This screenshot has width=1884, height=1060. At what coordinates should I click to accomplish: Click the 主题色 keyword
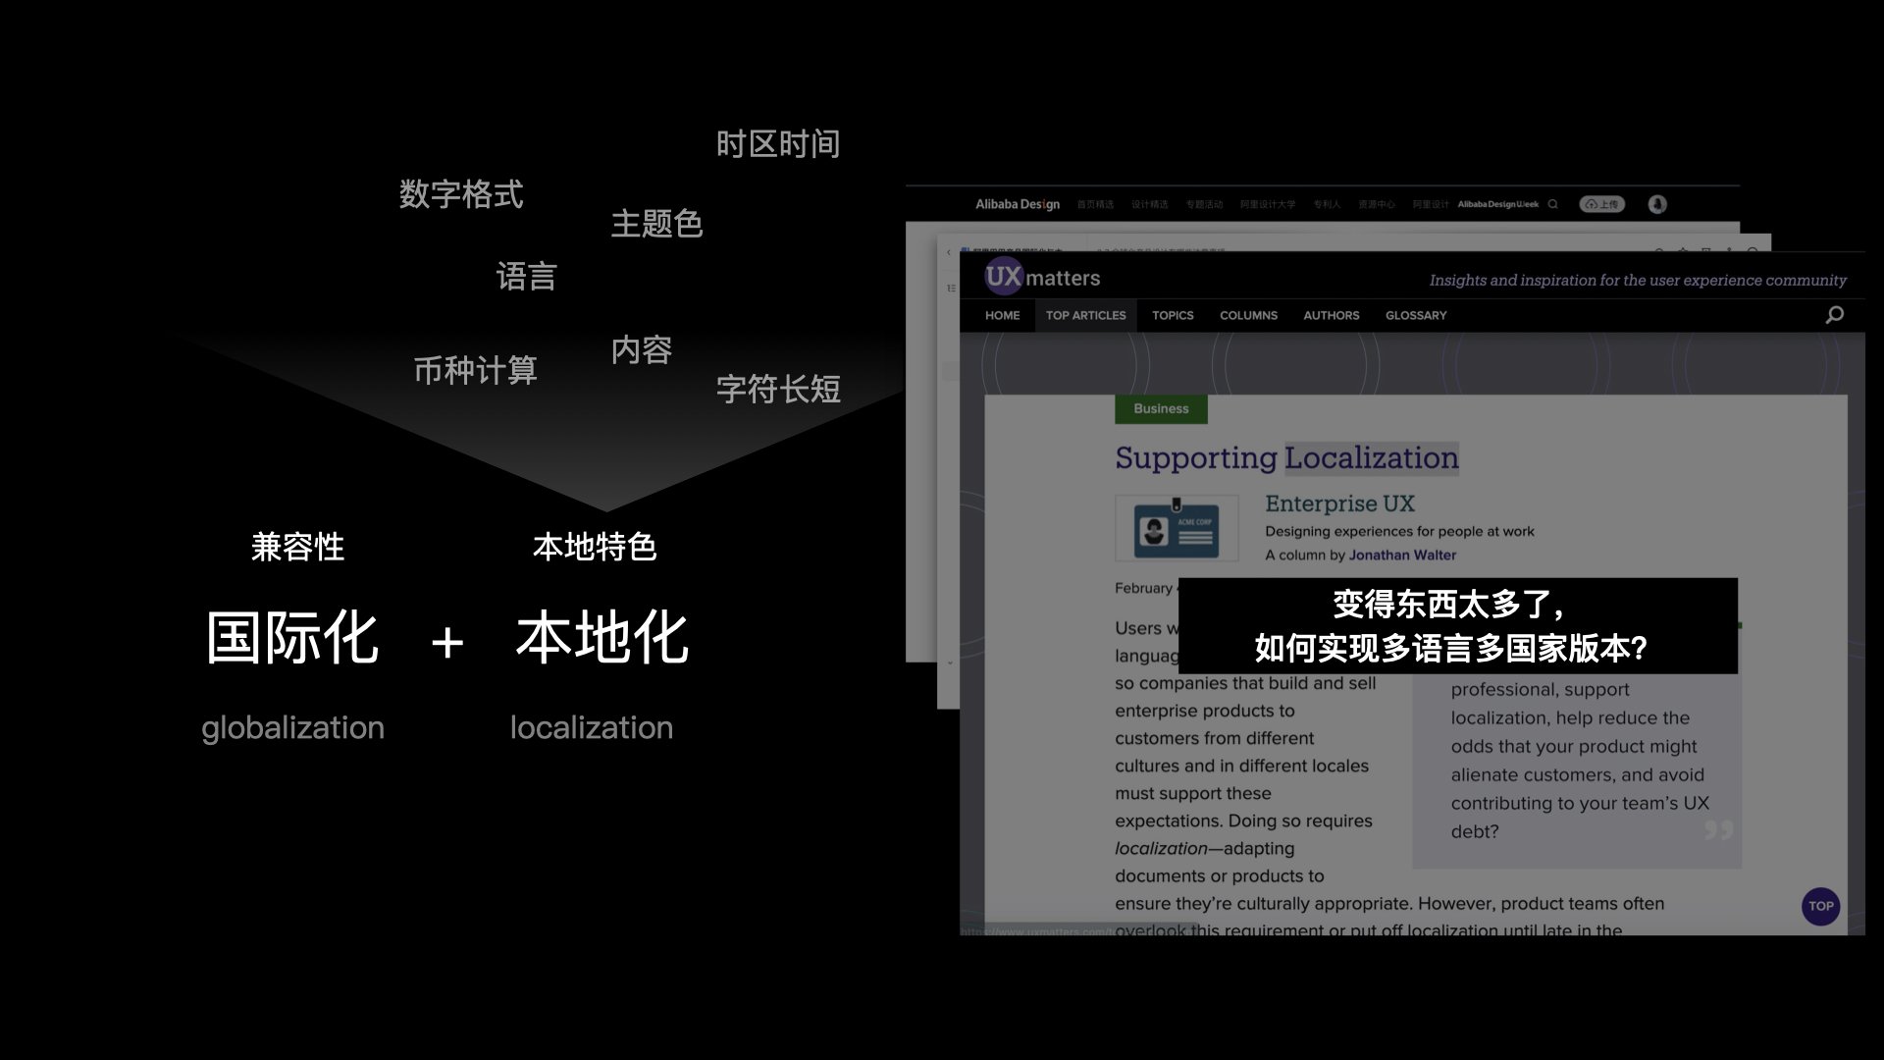pos(656,224)
